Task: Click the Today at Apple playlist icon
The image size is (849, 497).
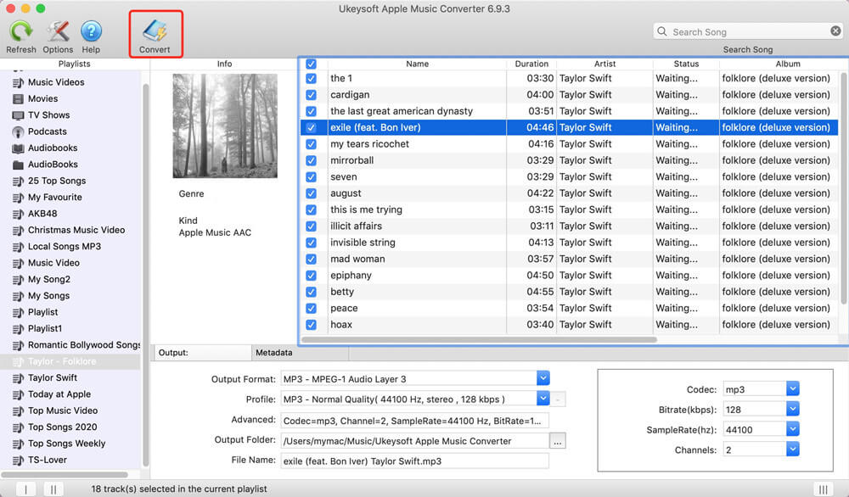Action: pos(18,394)
